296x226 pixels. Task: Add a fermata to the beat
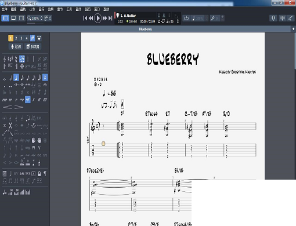(45, 85)
